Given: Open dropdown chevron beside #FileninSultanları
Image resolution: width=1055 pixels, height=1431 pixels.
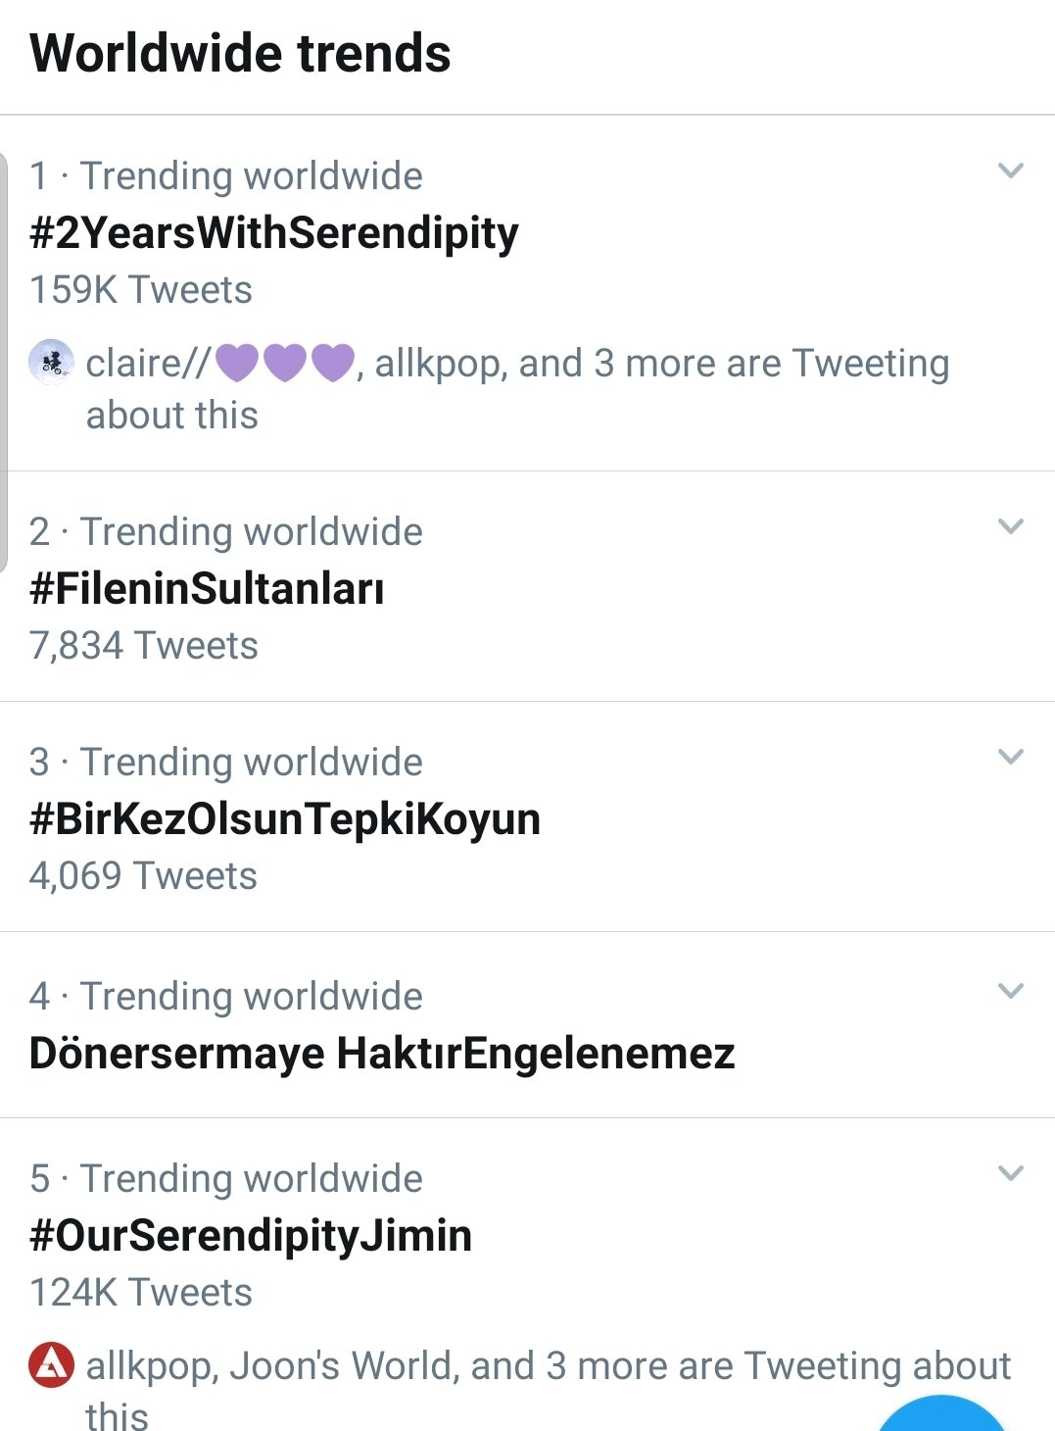Looking at the screenshot, I should [1010, 526].
